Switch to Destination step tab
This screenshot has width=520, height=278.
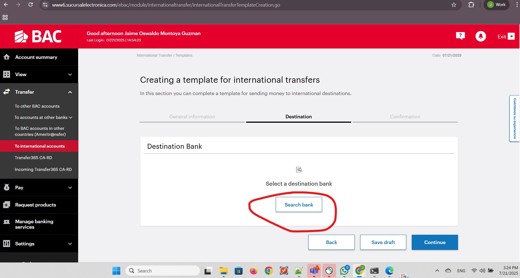click(x=299, y=117)
